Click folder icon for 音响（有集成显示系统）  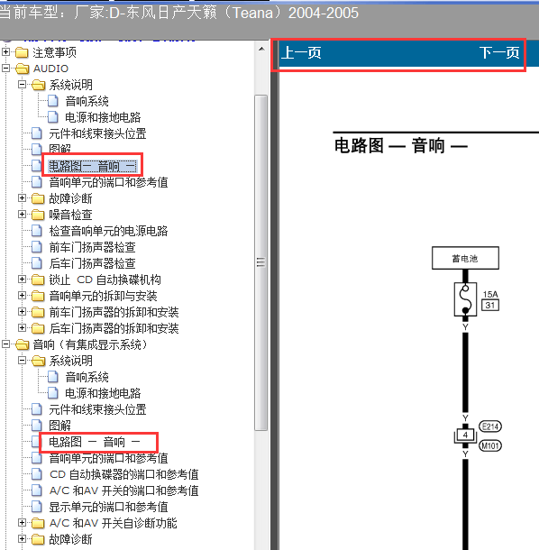point(23,344)
